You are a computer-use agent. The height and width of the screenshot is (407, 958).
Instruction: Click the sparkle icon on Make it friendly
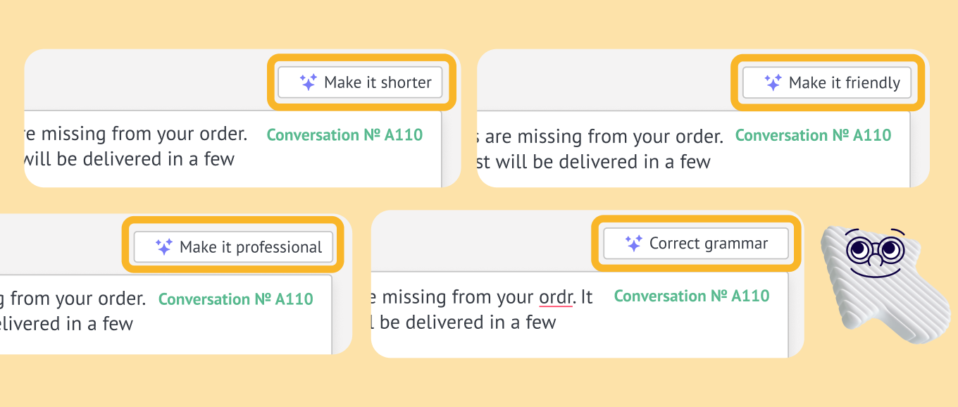point(773,83)
